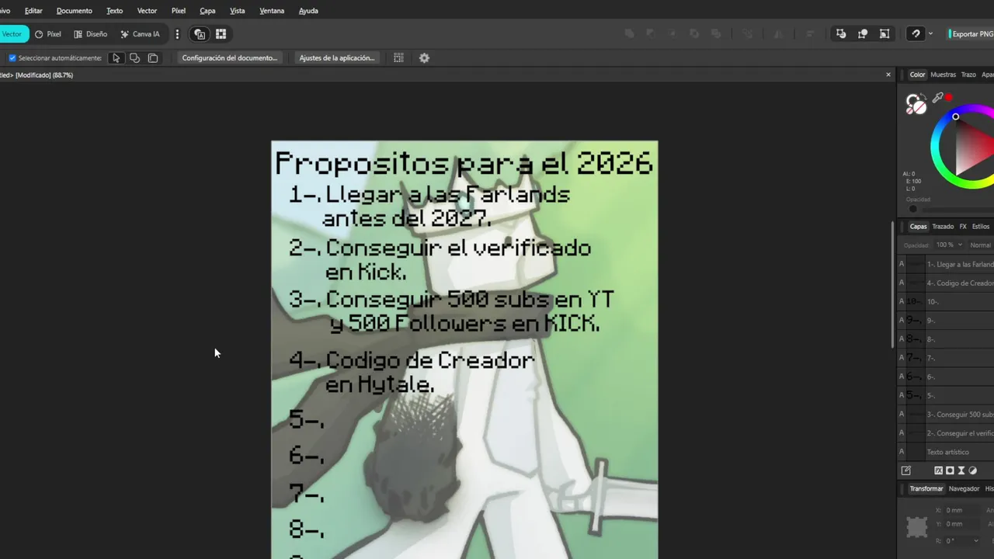The image size is (994, 559).
Task: Select the layer auto-select mode icon
Action: click(153, 58)
